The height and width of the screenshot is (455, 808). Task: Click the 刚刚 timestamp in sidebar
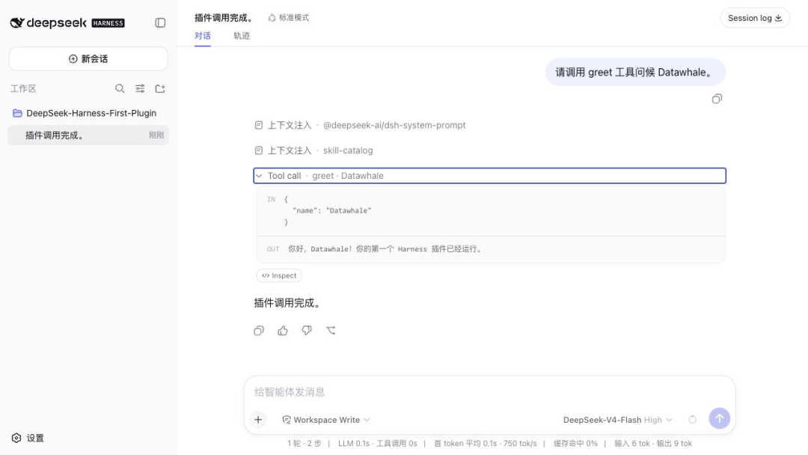tap(156, 135)
